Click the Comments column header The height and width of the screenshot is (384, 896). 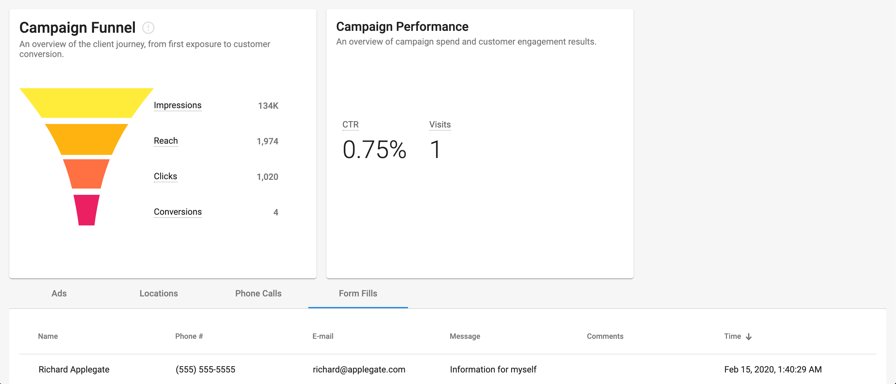click(x=605, y=336)
